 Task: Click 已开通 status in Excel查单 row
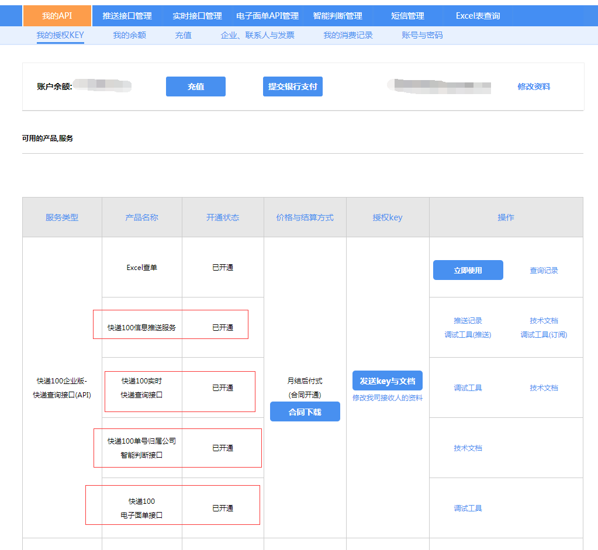coord(223,267)
